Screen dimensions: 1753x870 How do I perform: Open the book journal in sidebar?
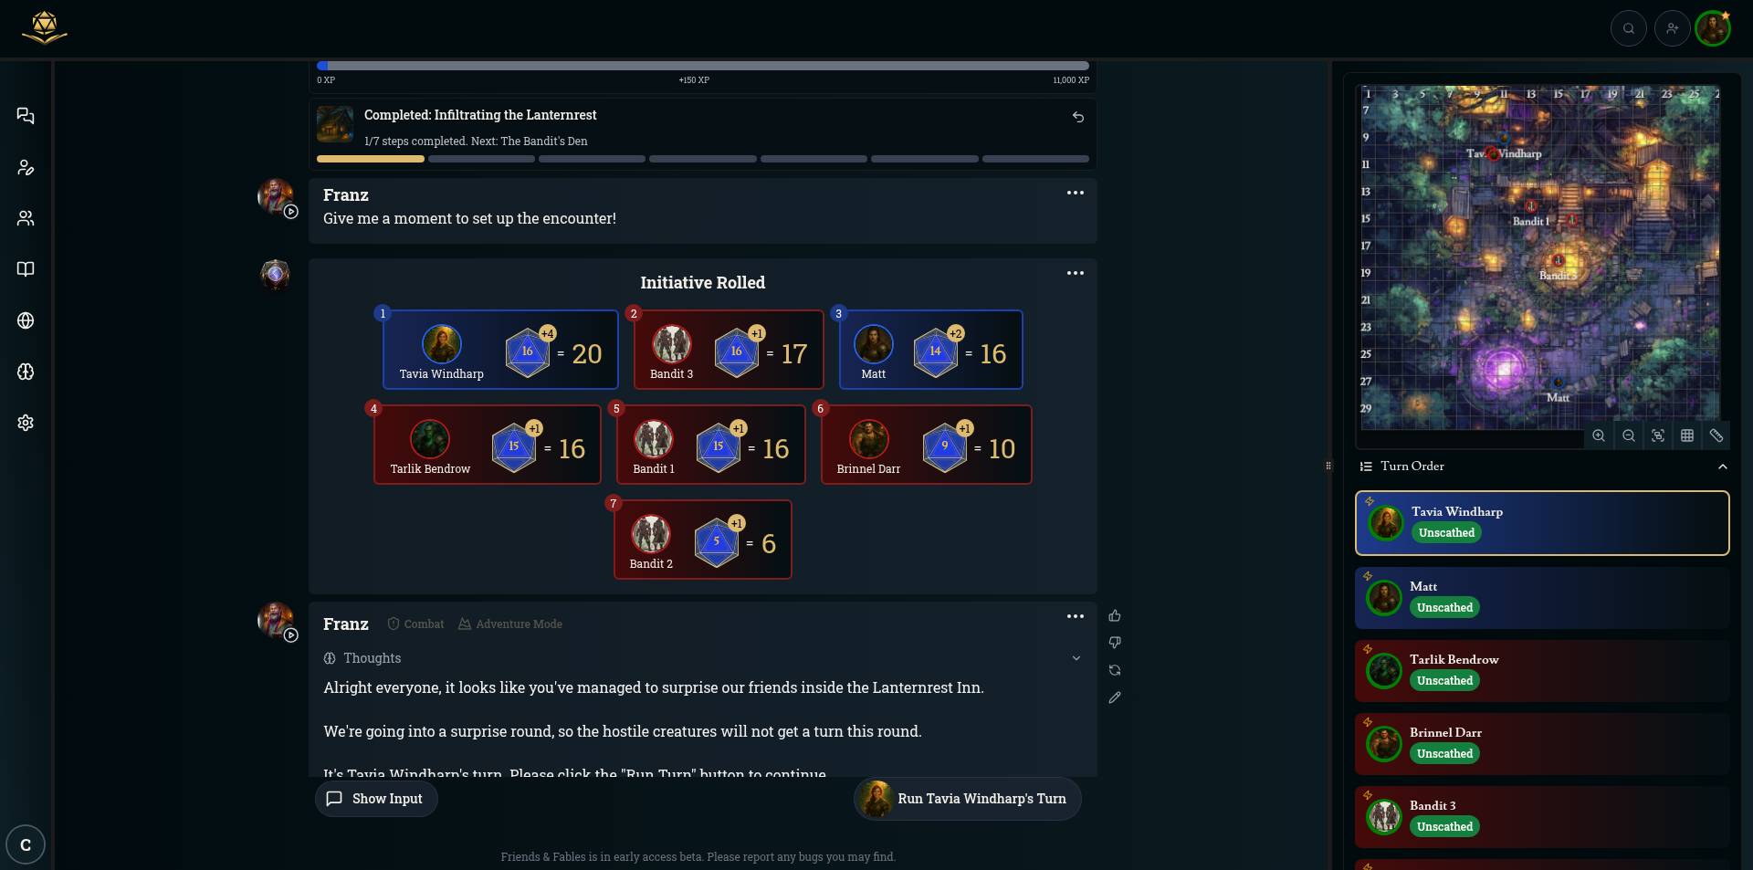pos(26,269)
